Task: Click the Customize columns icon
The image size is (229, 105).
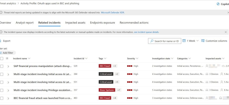Action: point(203,41)
